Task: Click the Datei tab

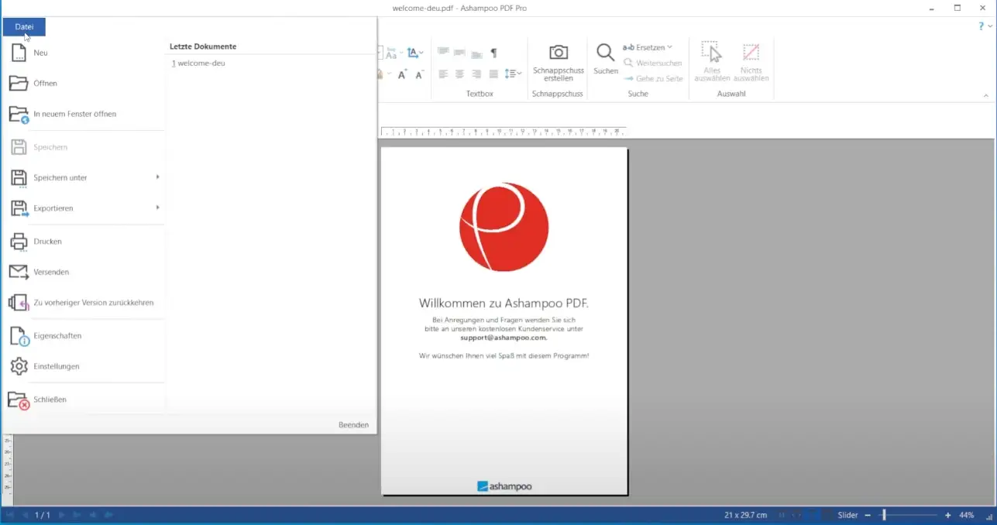Action: point(24,27)
